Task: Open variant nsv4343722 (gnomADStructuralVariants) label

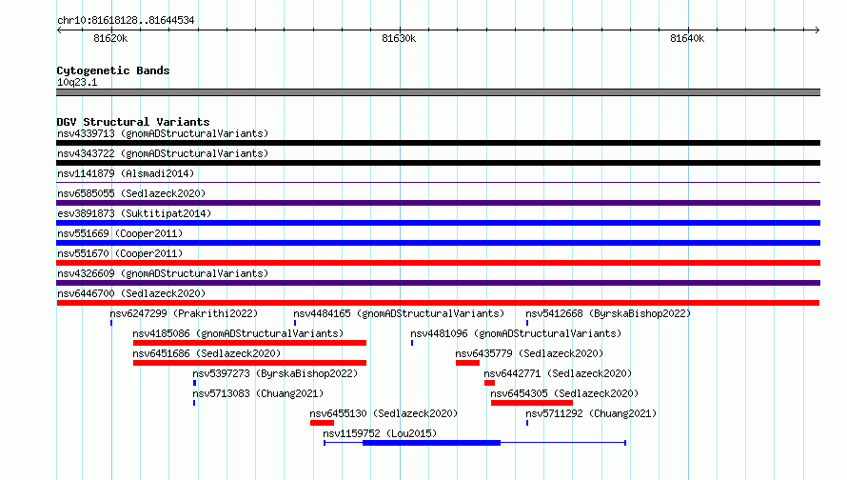Action: click(x=163, y=153)
